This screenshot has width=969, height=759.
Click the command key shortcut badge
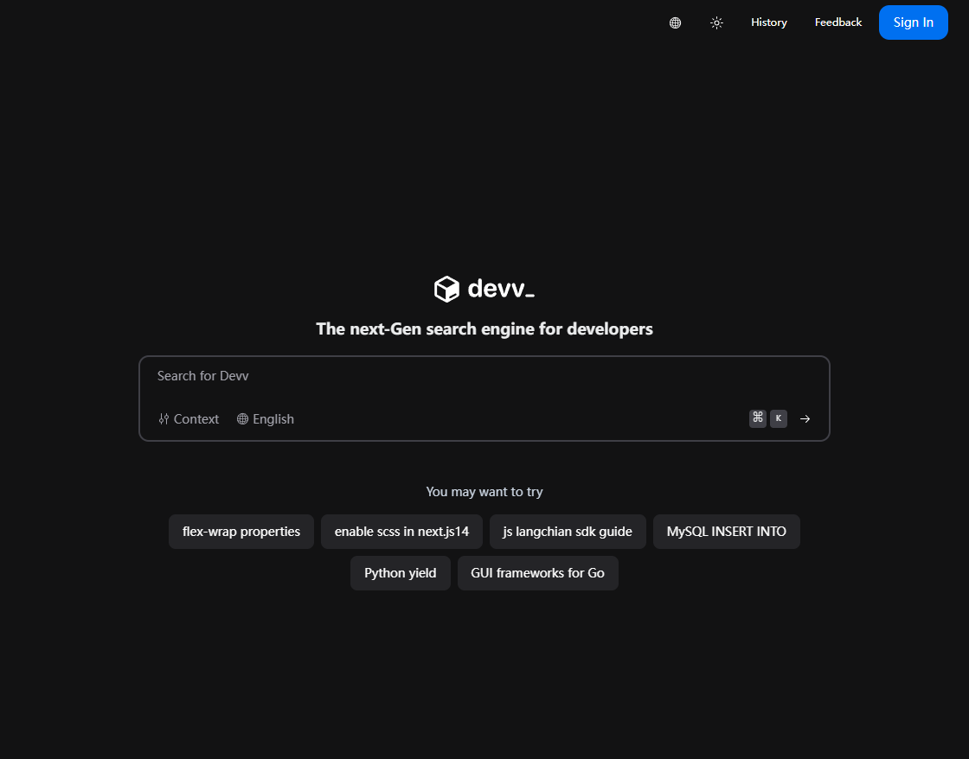[758, 418]
